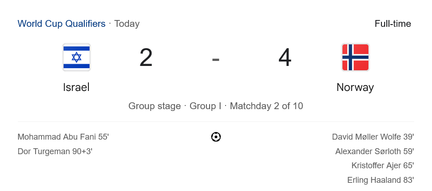Image resolution: width=432 pixels, height=191 pixels.
Task: Click scorer Alexander Sørloth 59'
Action: (x=375, y=151)
